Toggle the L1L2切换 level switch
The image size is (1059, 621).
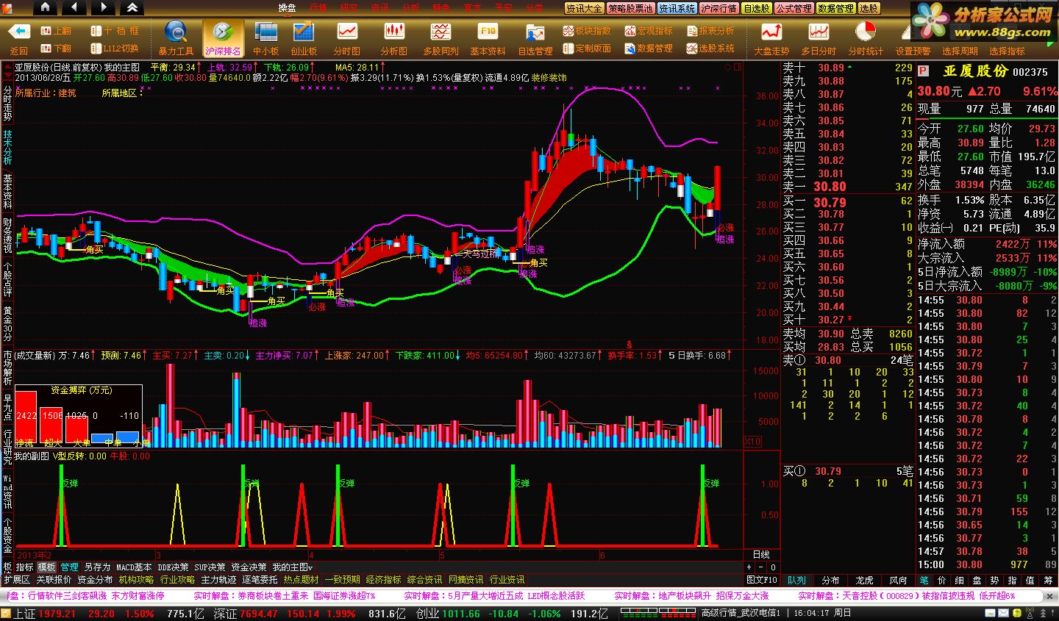tap(115, 49)
